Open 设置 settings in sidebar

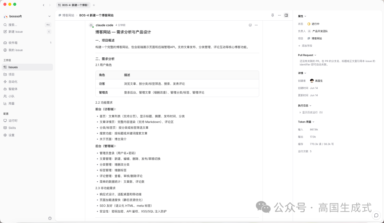coord(27,135)
